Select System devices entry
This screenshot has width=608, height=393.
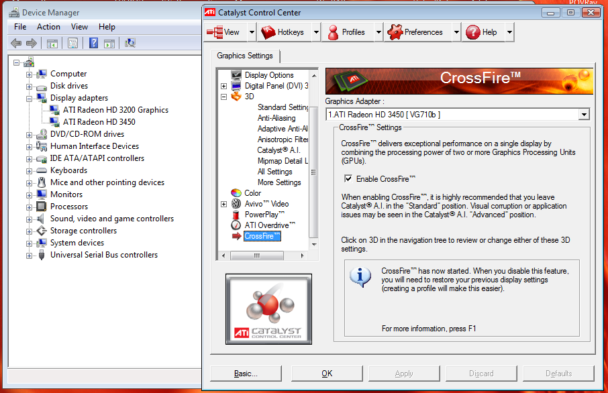coord(77,243)
